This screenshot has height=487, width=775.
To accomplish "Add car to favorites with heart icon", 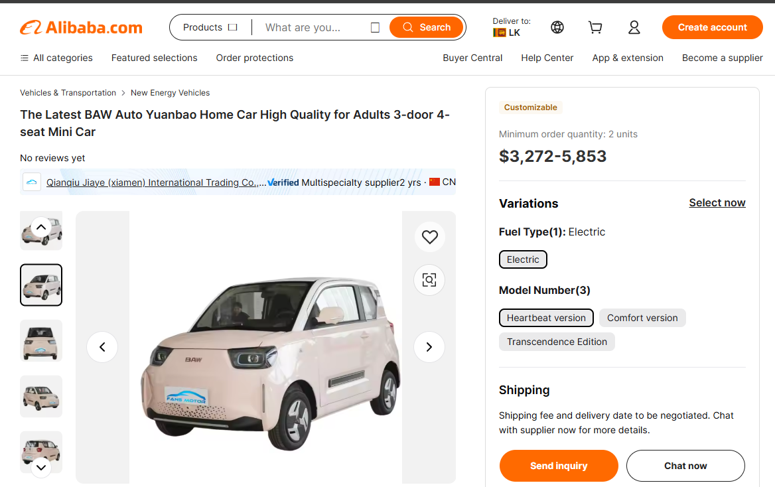I will 429,238.
